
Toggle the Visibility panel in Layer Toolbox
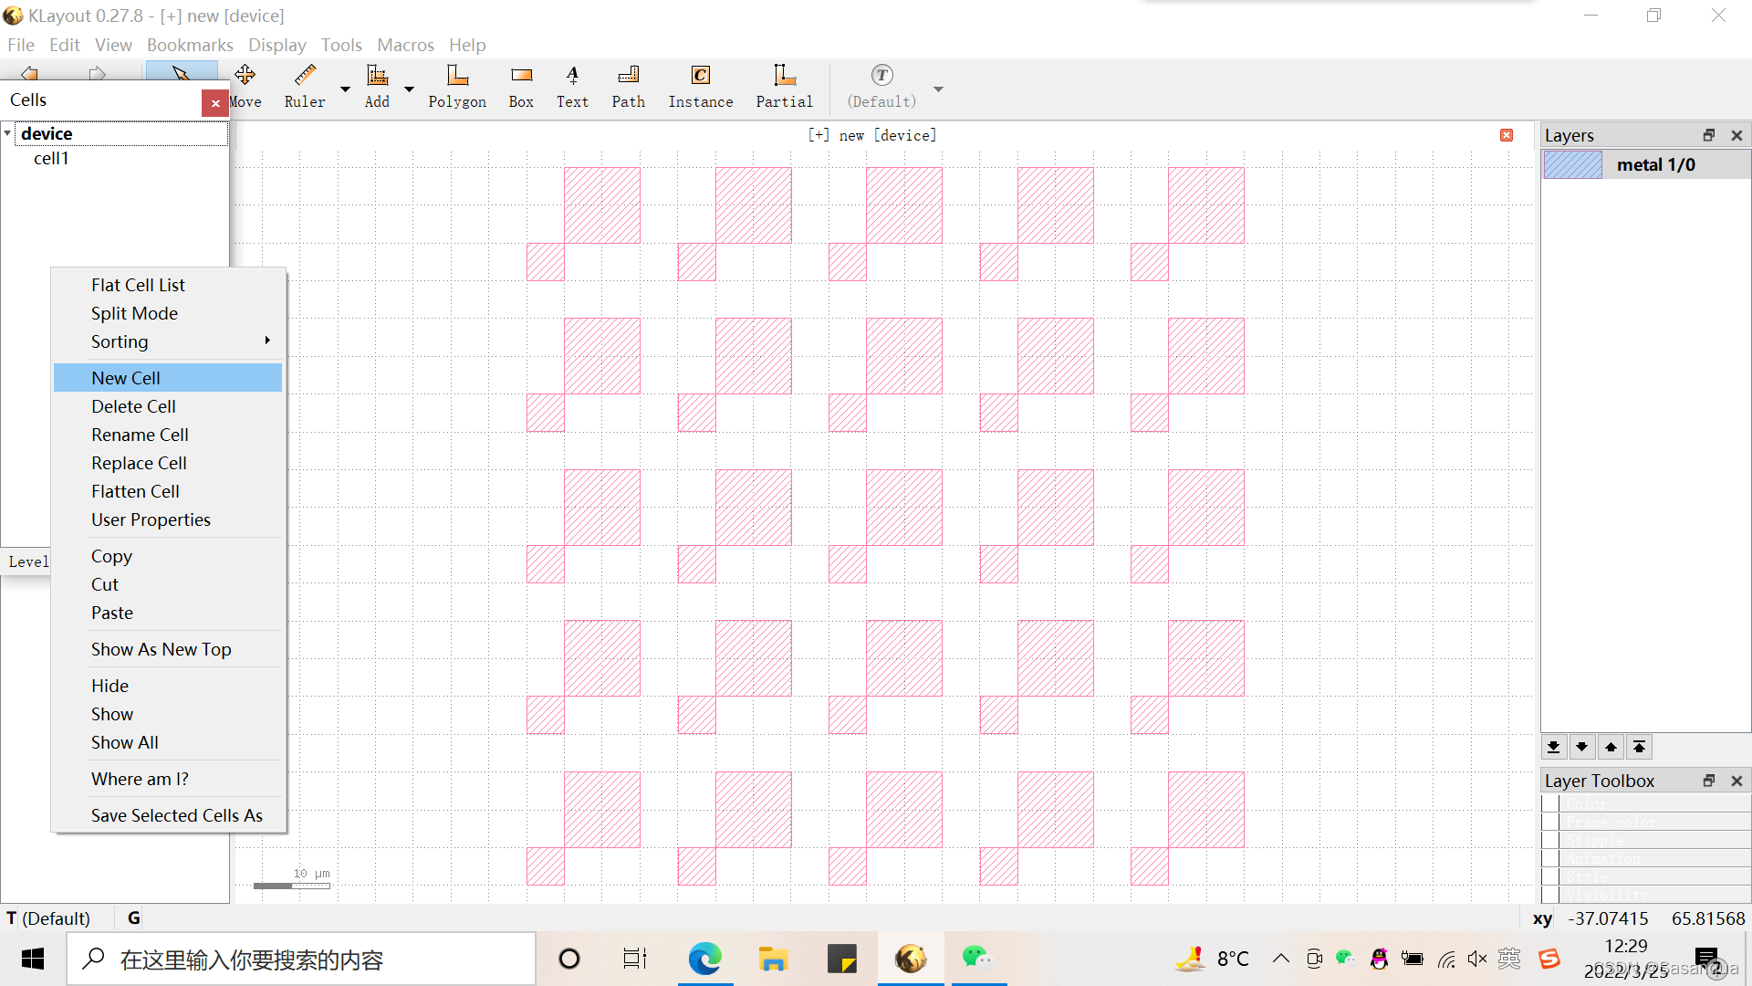tap(1551, 895)
